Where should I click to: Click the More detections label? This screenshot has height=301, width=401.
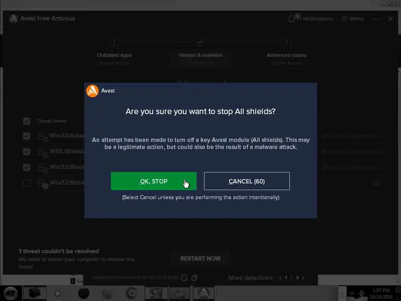click(x=250, y=278)
